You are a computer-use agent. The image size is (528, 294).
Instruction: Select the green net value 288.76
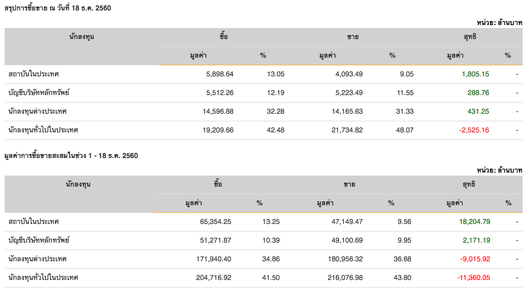[x=477, y=93]
